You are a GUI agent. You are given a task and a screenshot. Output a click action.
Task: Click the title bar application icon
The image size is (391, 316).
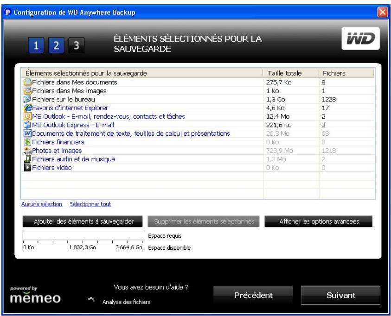tap(8, 12)
